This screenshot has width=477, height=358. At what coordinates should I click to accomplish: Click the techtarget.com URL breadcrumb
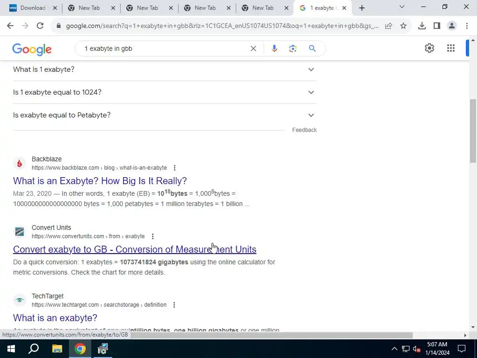[99, 305]
